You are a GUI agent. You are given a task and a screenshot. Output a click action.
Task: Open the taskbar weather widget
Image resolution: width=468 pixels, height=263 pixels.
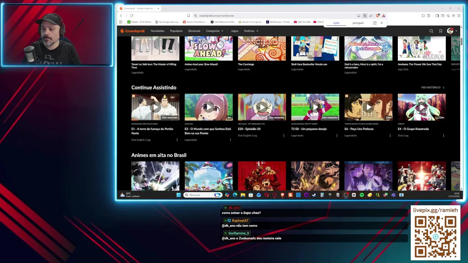click(x=130, y=195)
